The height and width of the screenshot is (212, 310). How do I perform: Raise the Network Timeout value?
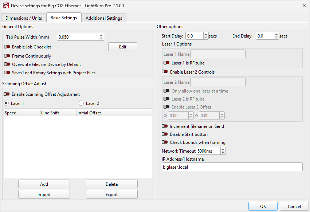pos(223,149)
